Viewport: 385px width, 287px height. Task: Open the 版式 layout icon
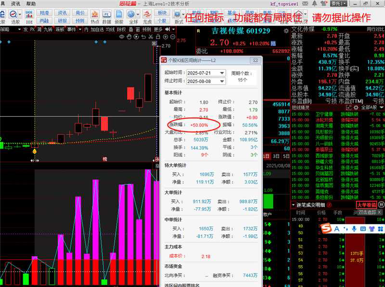(177, 14)
